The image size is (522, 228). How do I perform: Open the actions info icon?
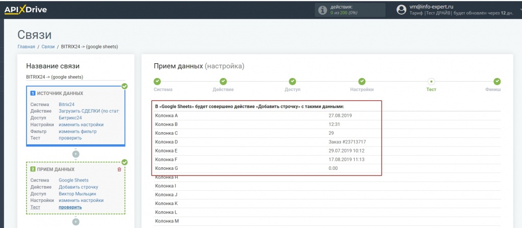322,10
